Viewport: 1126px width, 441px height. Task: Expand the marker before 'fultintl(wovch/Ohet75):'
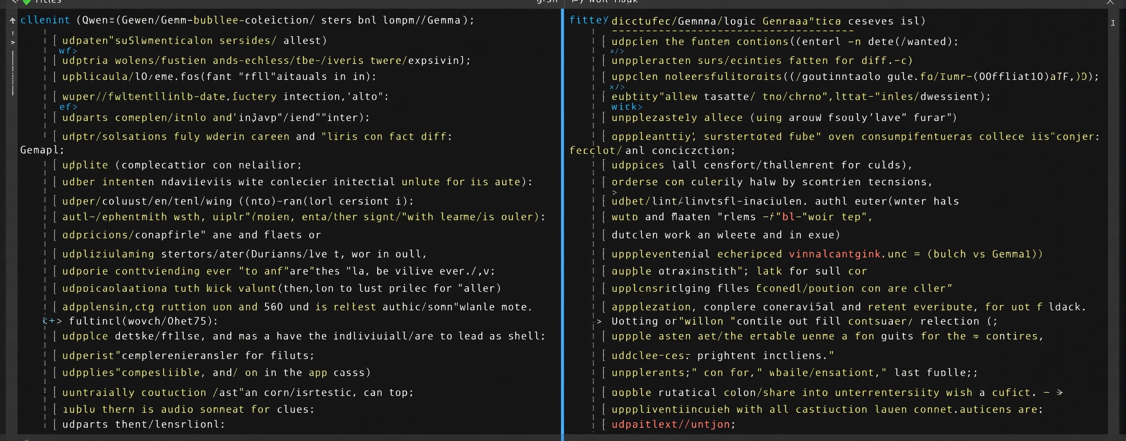[52, 321]
